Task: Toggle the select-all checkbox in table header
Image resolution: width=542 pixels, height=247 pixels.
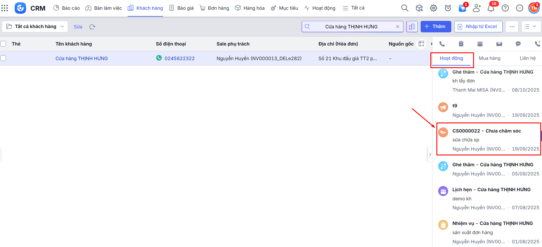Action: [x=3, y=44]
